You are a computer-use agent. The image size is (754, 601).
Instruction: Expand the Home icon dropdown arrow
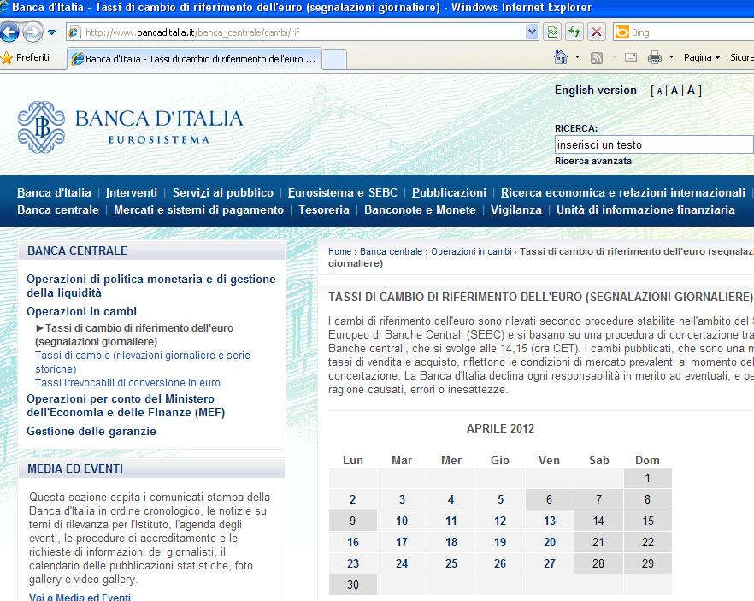coord(578,57)
